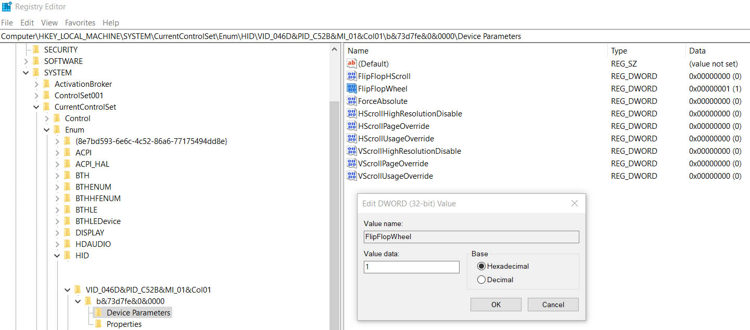Collapse the HID registry key
Image resolution: width=750 pixels, height=330 pixels.
57,256
